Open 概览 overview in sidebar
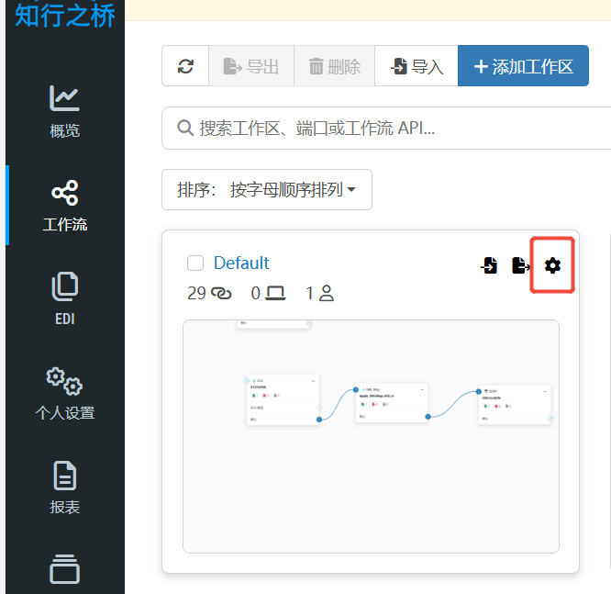Image resolution: width=611 pixels, height=594 pixels. pos(64,110)
